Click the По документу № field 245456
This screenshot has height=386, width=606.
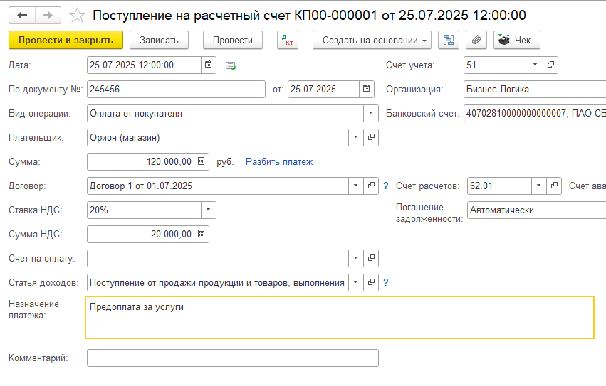click(x=176, y=89)
